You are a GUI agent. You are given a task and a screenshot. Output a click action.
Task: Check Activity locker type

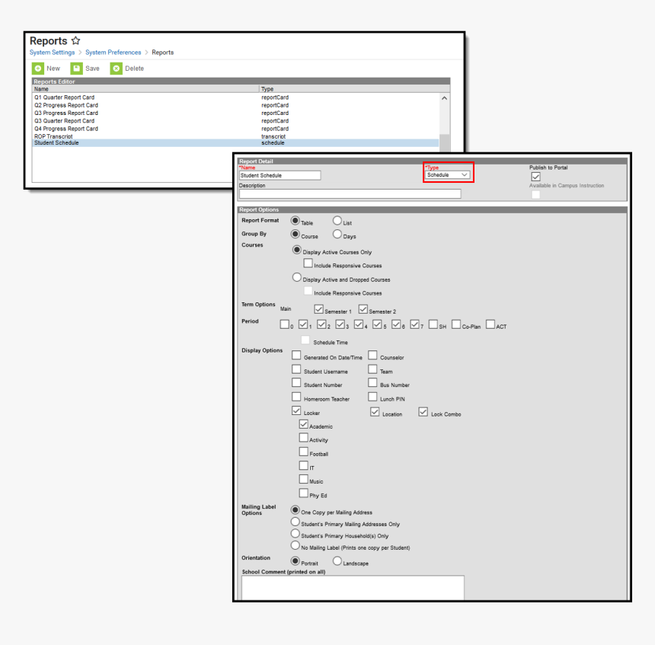(304, 438)
